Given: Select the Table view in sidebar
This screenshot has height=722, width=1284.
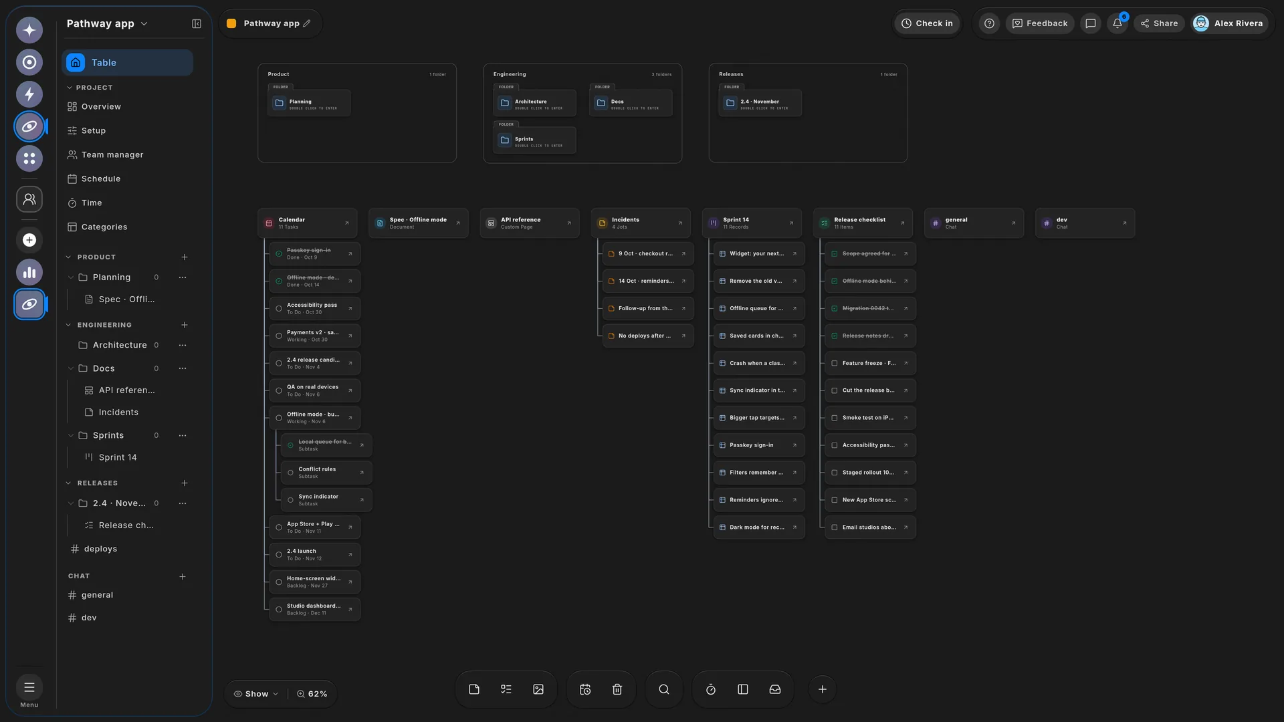Looking at the screenshot, I should (x=127, y=62).
